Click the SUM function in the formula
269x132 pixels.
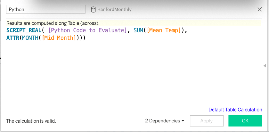point(139,30)
